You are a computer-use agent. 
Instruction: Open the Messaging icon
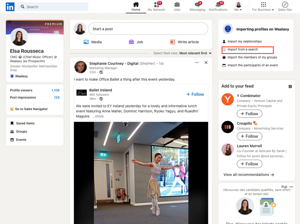coord(197,5)
